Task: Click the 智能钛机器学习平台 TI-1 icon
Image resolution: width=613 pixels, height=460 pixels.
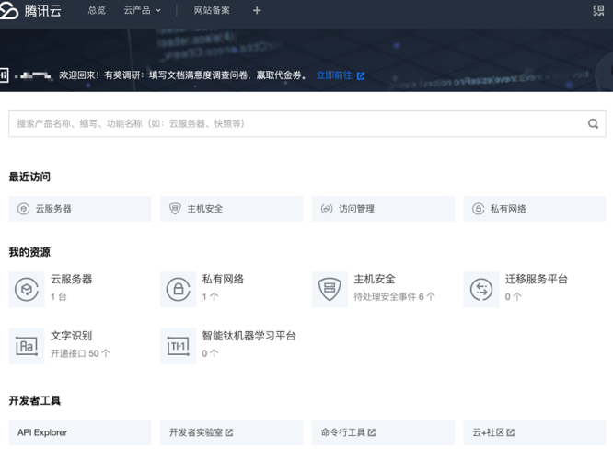Action: coord(179,346)
